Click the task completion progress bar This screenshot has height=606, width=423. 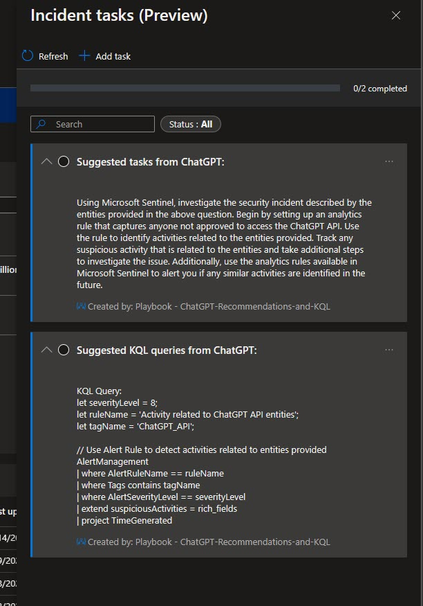click(x=185, y=88)
